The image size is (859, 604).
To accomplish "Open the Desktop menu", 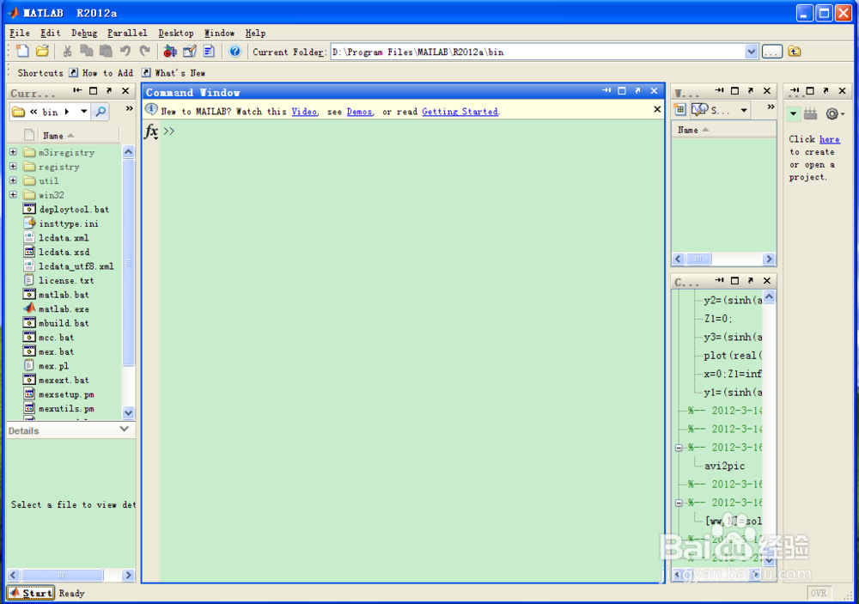I will [x=176, y=33].
